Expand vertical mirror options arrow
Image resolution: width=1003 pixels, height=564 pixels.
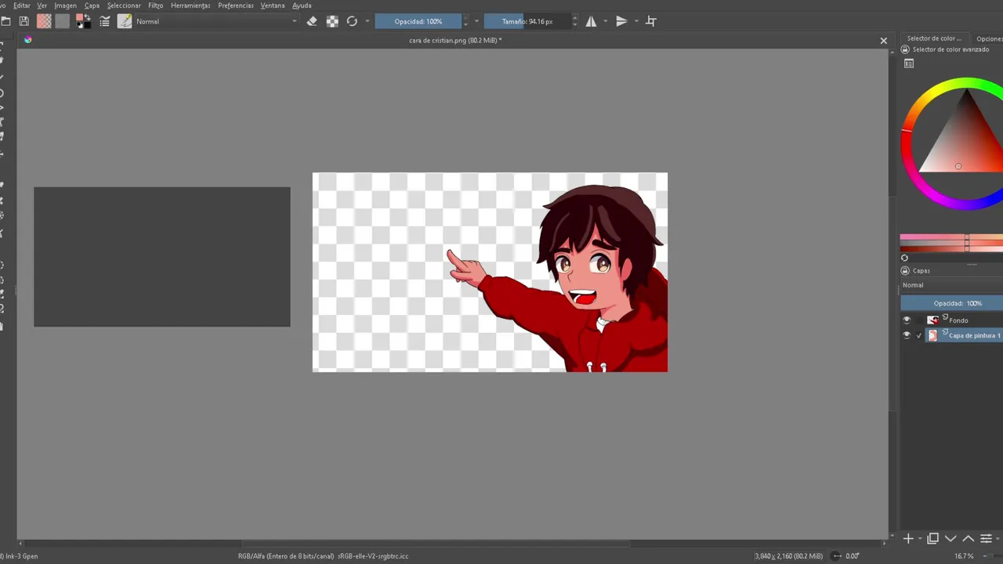coord(635,21)
